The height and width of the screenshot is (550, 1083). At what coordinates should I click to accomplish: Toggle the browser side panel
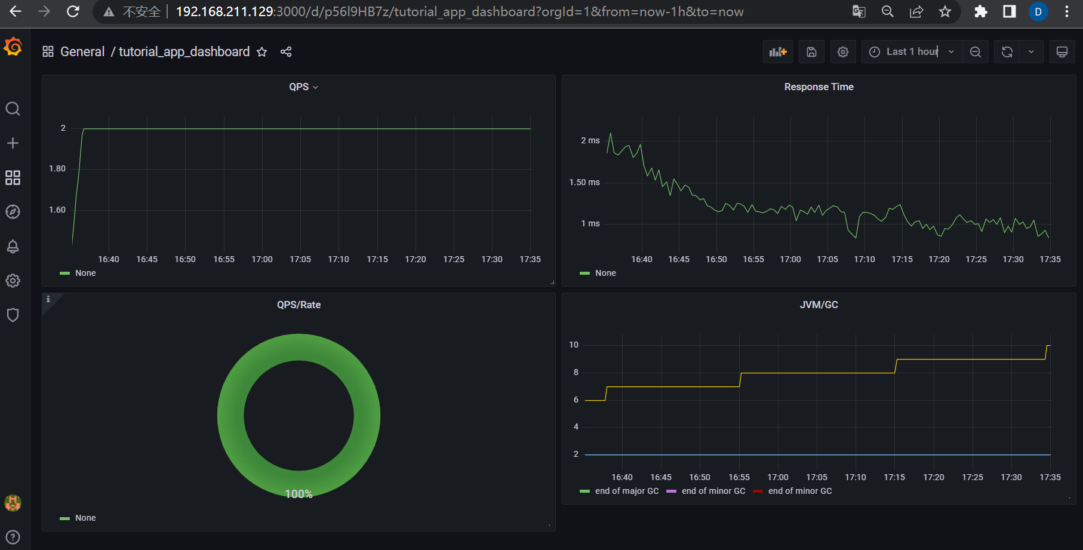(1010, 11)
